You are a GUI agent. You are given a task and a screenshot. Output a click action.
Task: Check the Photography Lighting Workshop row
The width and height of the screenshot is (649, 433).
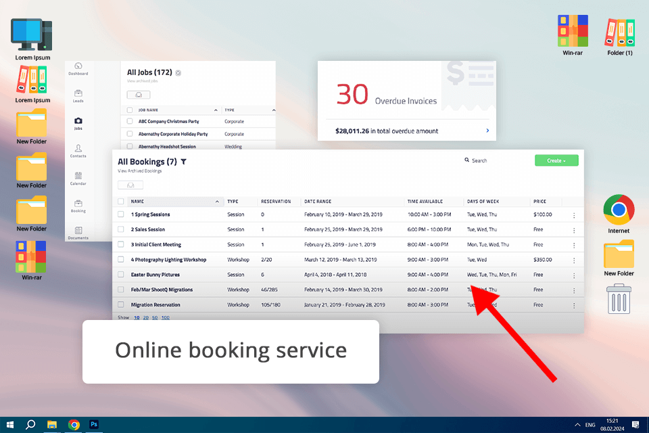(x=121, y=259)
